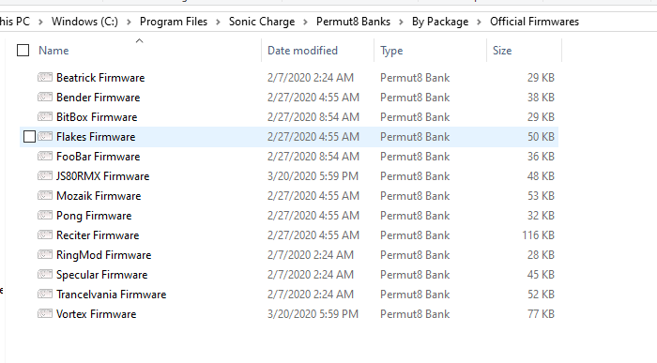The image size is (657, 363).
Task: Click the Specular Firmware file icon
Action: point(45,274)
